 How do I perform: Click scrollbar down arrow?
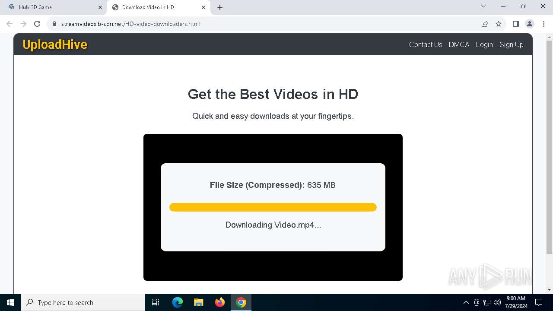point(549,290)
